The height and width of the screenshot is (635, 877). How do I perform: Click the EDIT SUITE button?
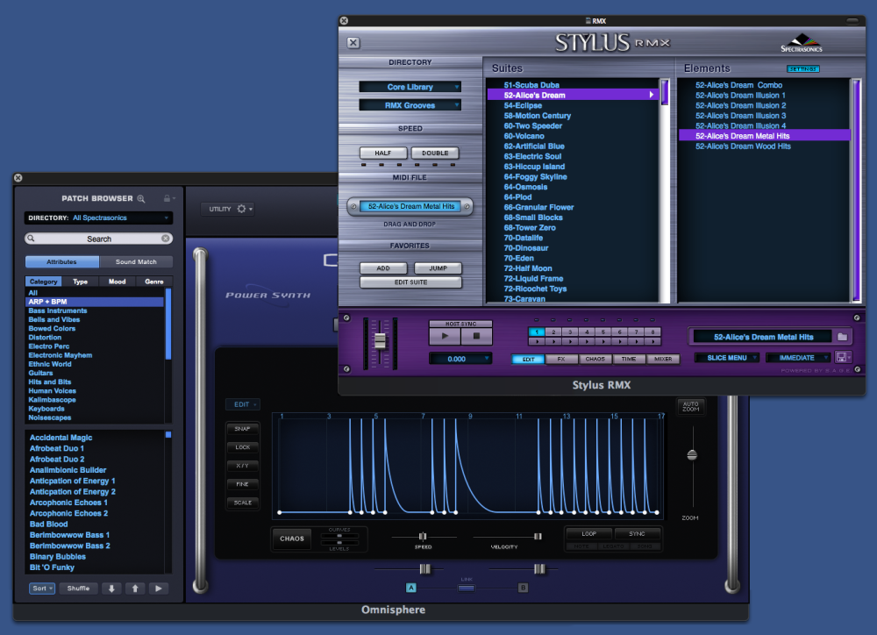click(x=410, y=282)
